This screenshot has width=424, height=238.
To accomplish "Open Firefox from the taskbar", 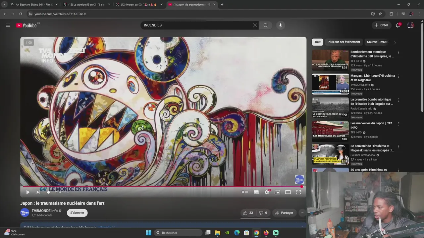I will tap(266, 233).
